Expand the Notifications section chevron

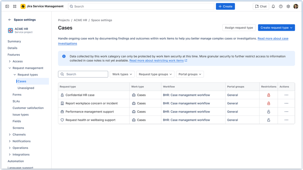coord(10,141)
